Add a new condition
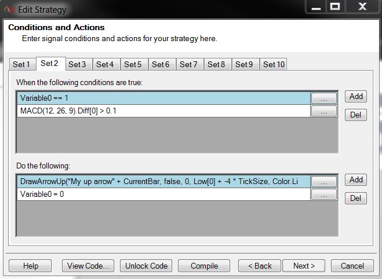Image resolution: width=382 pixels, height=279 pixels. pyautogui.click(x=356, y=96)
